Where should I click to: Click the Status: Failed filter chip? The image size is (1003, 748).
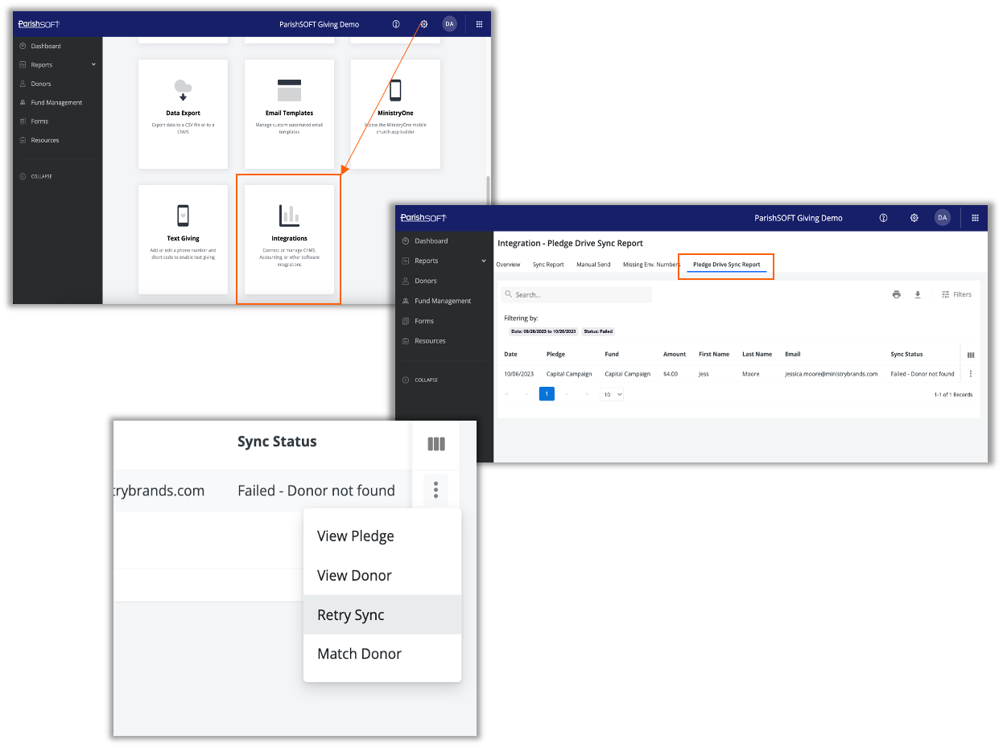597,331
